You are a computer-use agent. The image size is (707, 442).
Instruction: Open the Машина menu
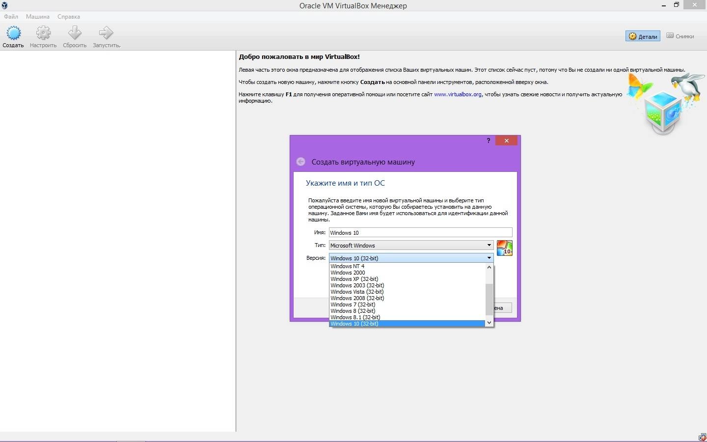(x=38, y=17)
